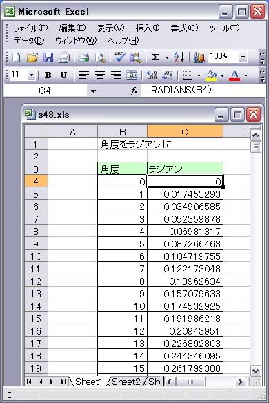Center-align the cell text
This screenshot has height=403, width=269.
(x=100, y=75)
